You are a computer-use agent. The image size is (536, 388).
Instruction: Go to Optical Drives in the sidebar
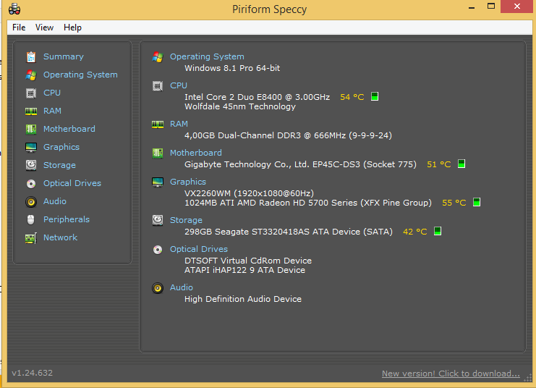[72, 183]
